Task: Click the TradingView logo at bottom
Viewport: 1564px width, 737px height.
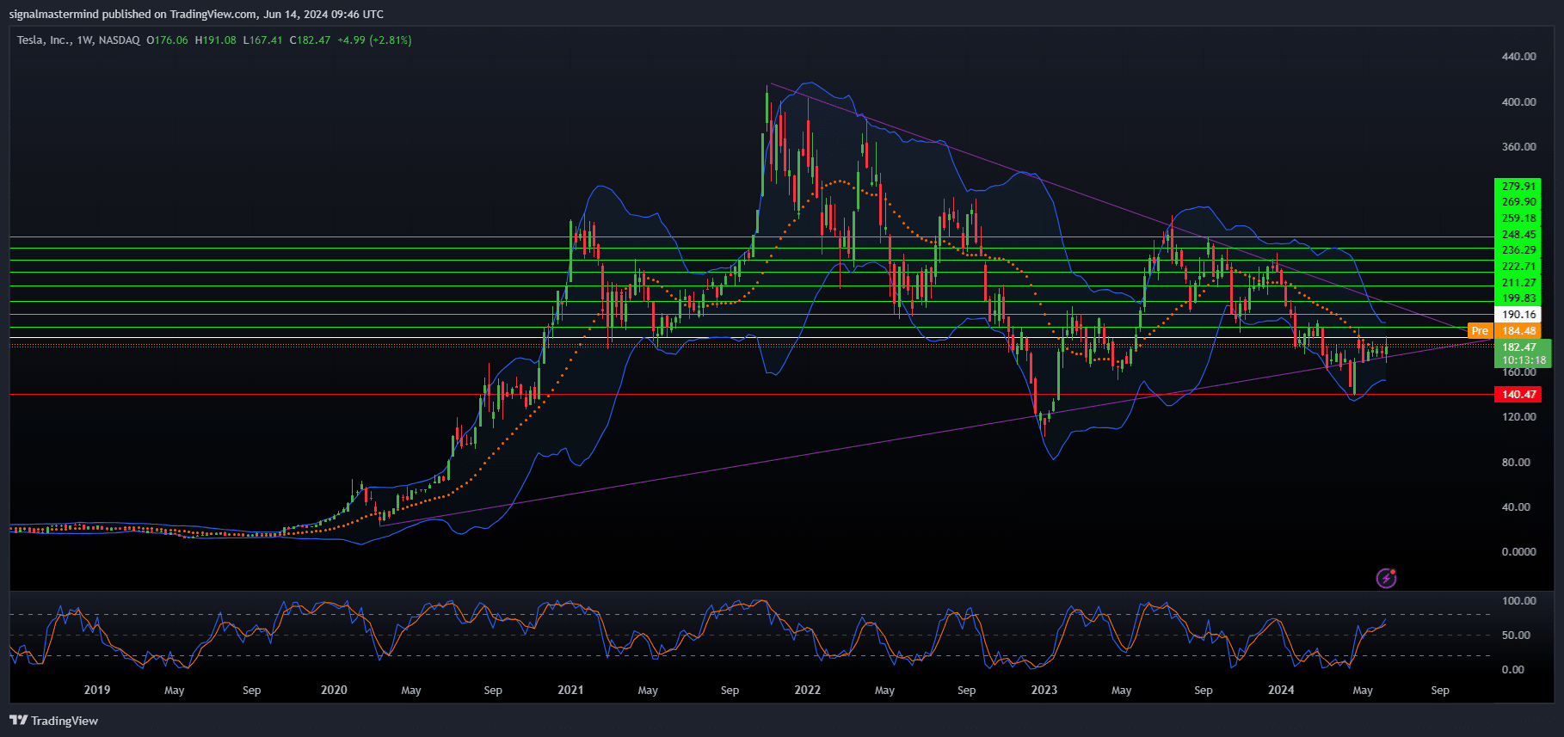Action: point(54,721)
